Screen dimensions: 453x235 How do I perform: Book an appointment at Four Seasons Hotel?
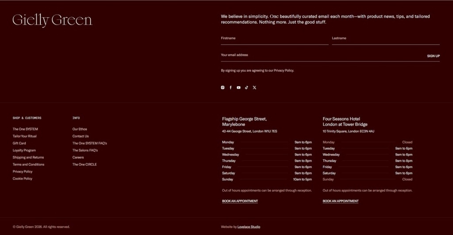(x=341, y=201)
